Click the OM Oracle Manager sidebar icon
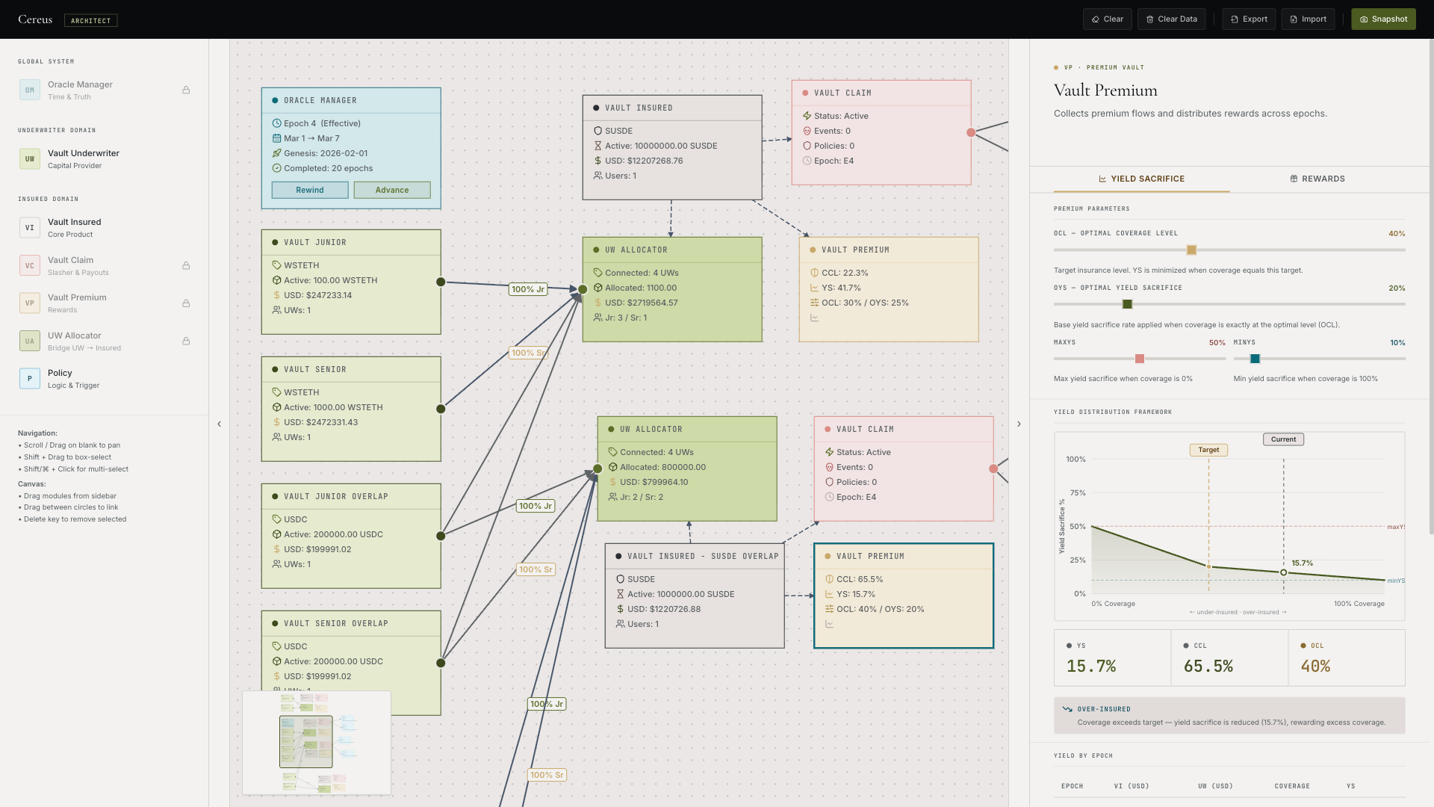This screenshot has height=807, width=1434. [30, 90]
